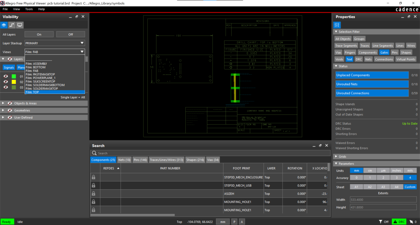This screenshot has height=225, width=420.
Task: Click the magnifier icon in Search bar
Action: (x=94, y=153)
